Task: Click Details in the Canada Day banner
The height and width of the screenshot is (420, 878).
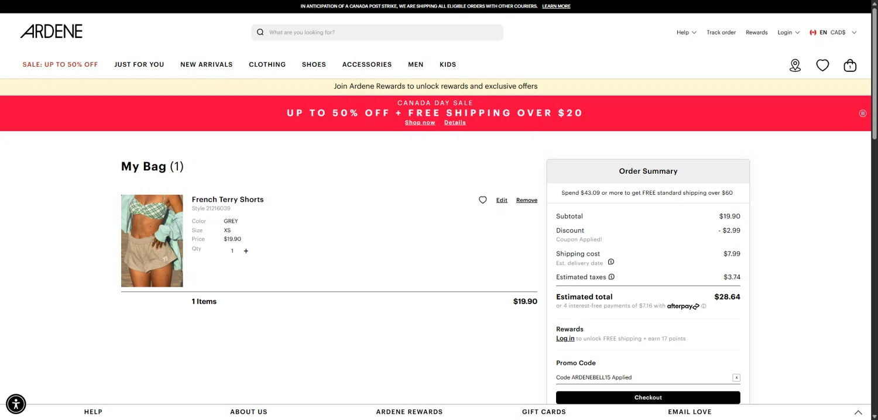Action: [x=455, y=123]
